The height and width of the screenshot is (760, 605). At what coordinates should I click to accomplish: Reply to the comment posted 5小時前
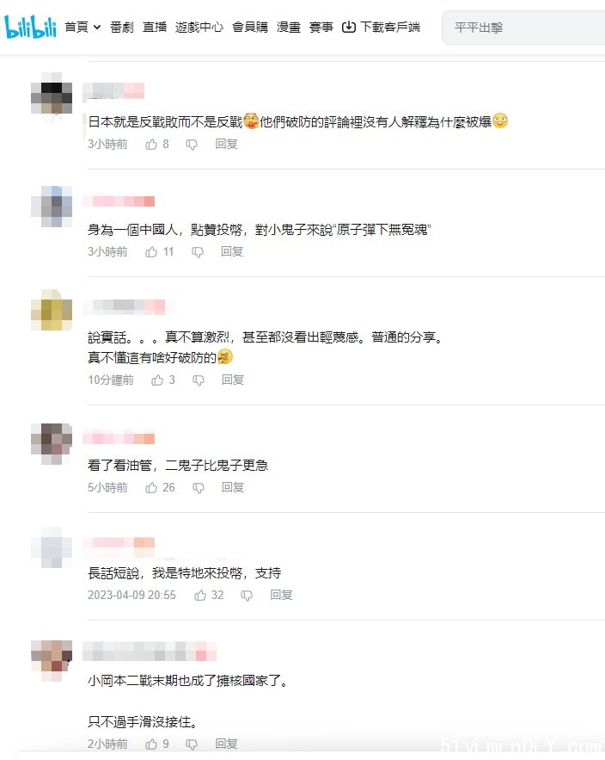[x=232, y=487]
